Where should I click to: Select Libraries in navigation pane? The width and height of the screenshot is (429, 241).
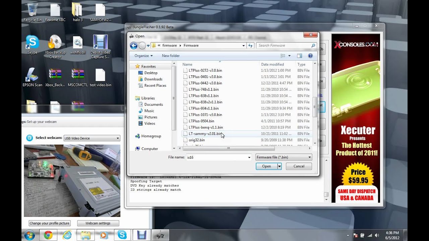tap(148, 98)
